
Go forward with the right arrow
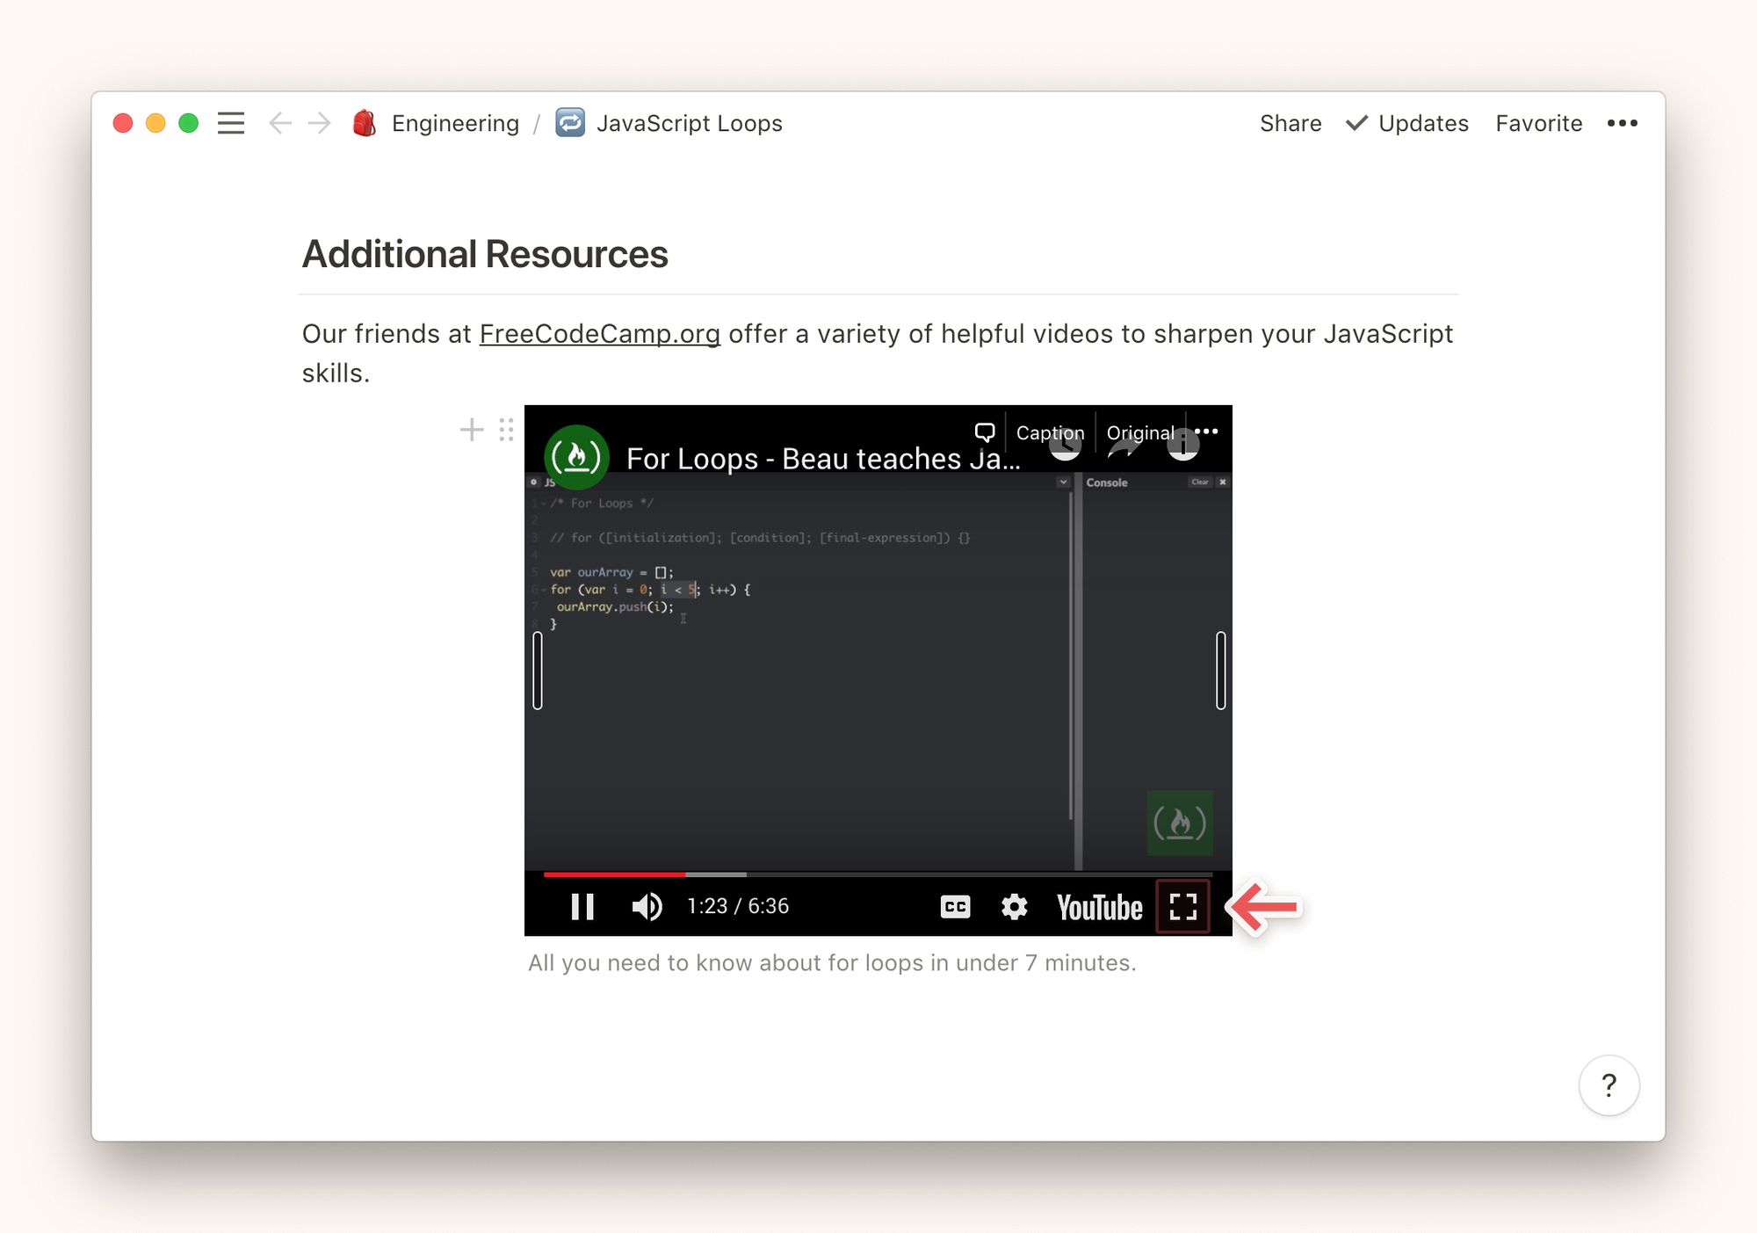tap(320, 123)
